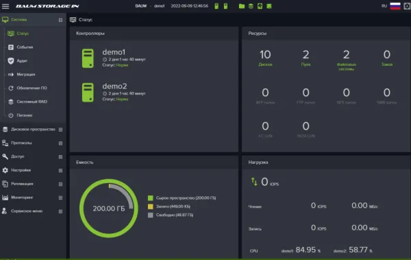
Task: Click the Аудит shield icon
Action: 11,61
